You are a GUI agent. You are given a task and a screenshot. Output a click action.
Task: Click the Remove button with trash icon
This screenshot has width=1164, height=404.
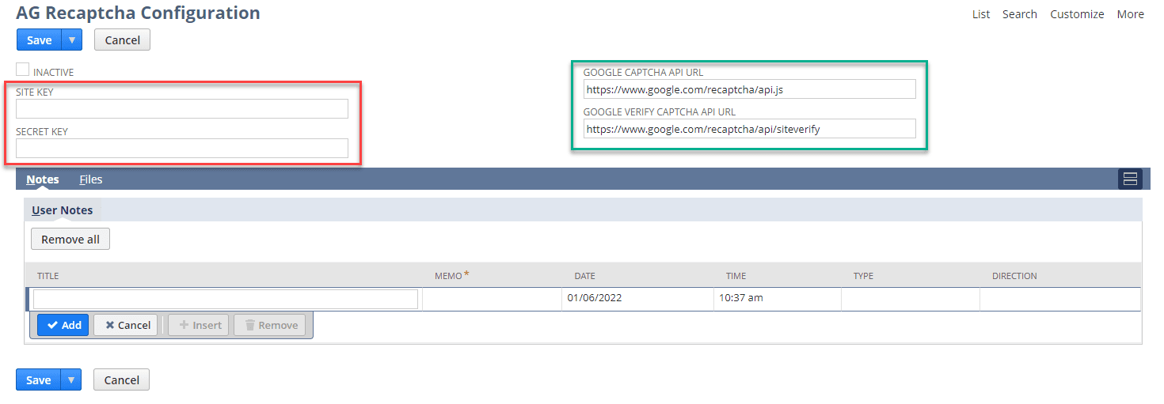[x=270, y=325]
